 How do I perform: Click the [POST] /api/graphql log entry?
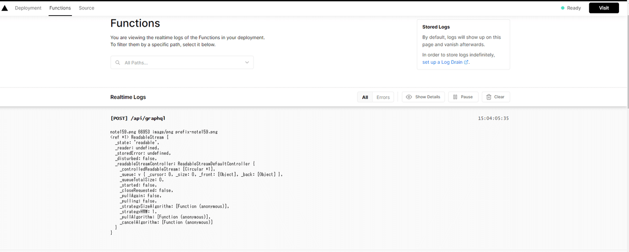(x=138, y=119)
